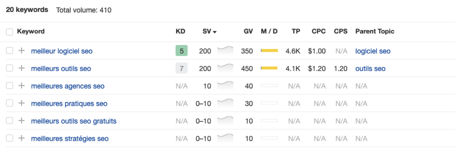Select checkbox for meilleures stratégies seo row

pyautogui.click(x=10, y=138)
